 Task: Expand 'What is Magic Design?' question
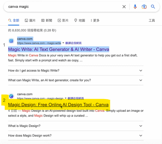point(76,126)
